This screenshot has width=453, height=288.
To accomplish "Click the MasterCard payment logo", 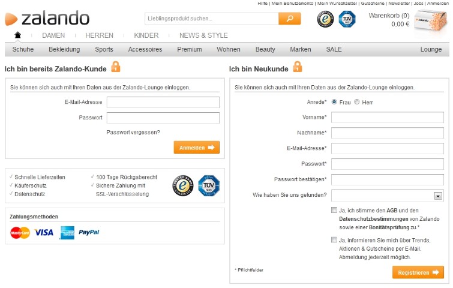I will [20, 232].
